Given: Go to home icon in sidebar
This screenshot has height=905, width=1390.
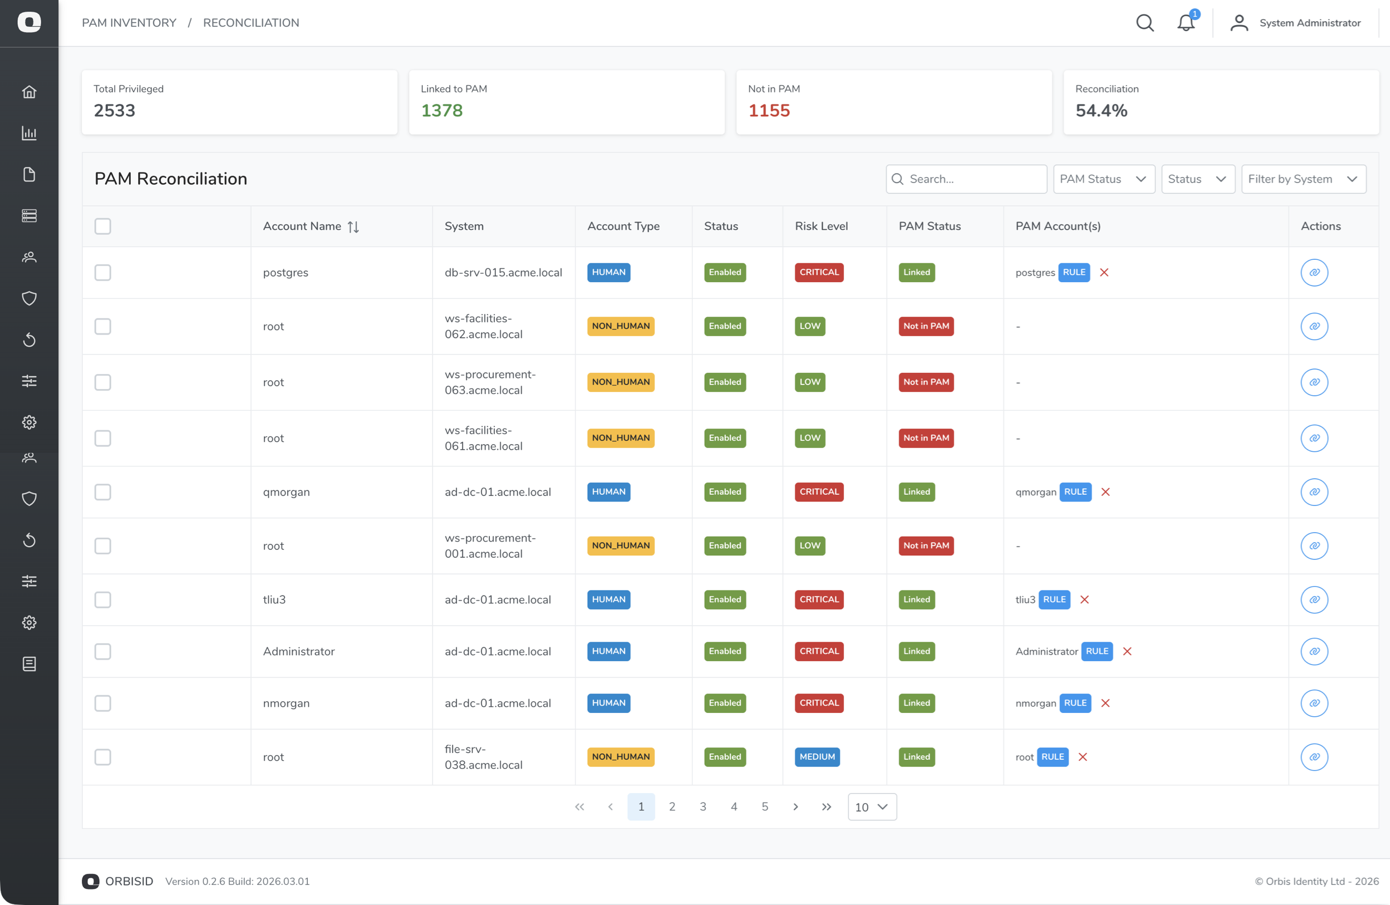Looking at the screenshot, I should point(29,92).
